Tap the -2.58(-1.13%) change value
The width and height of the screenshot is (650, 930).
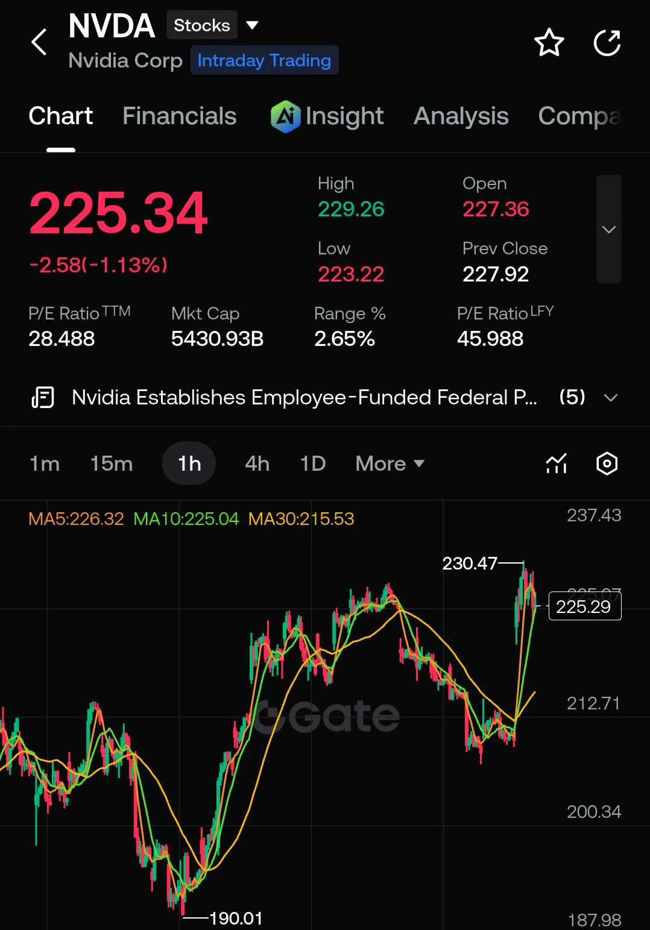tap(98, 265)
